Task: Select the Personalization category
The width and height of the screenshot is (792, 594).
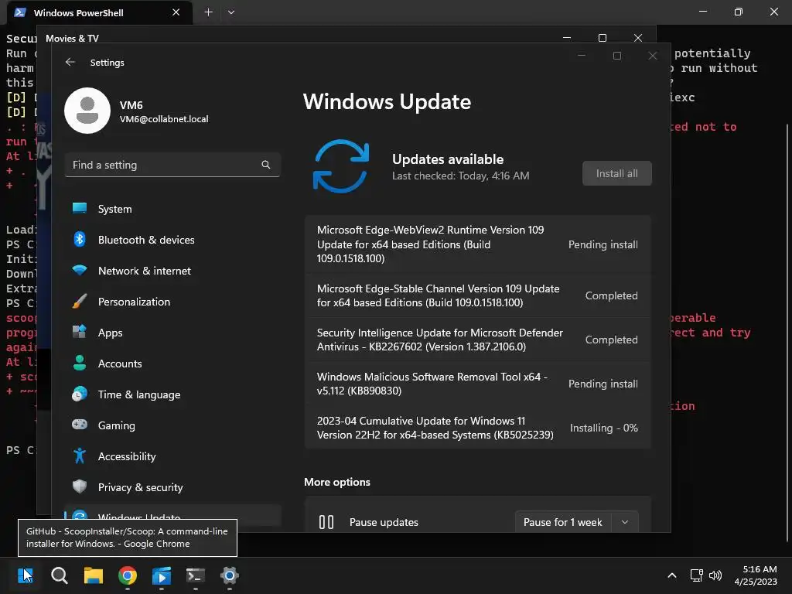Action: [172, 302]
